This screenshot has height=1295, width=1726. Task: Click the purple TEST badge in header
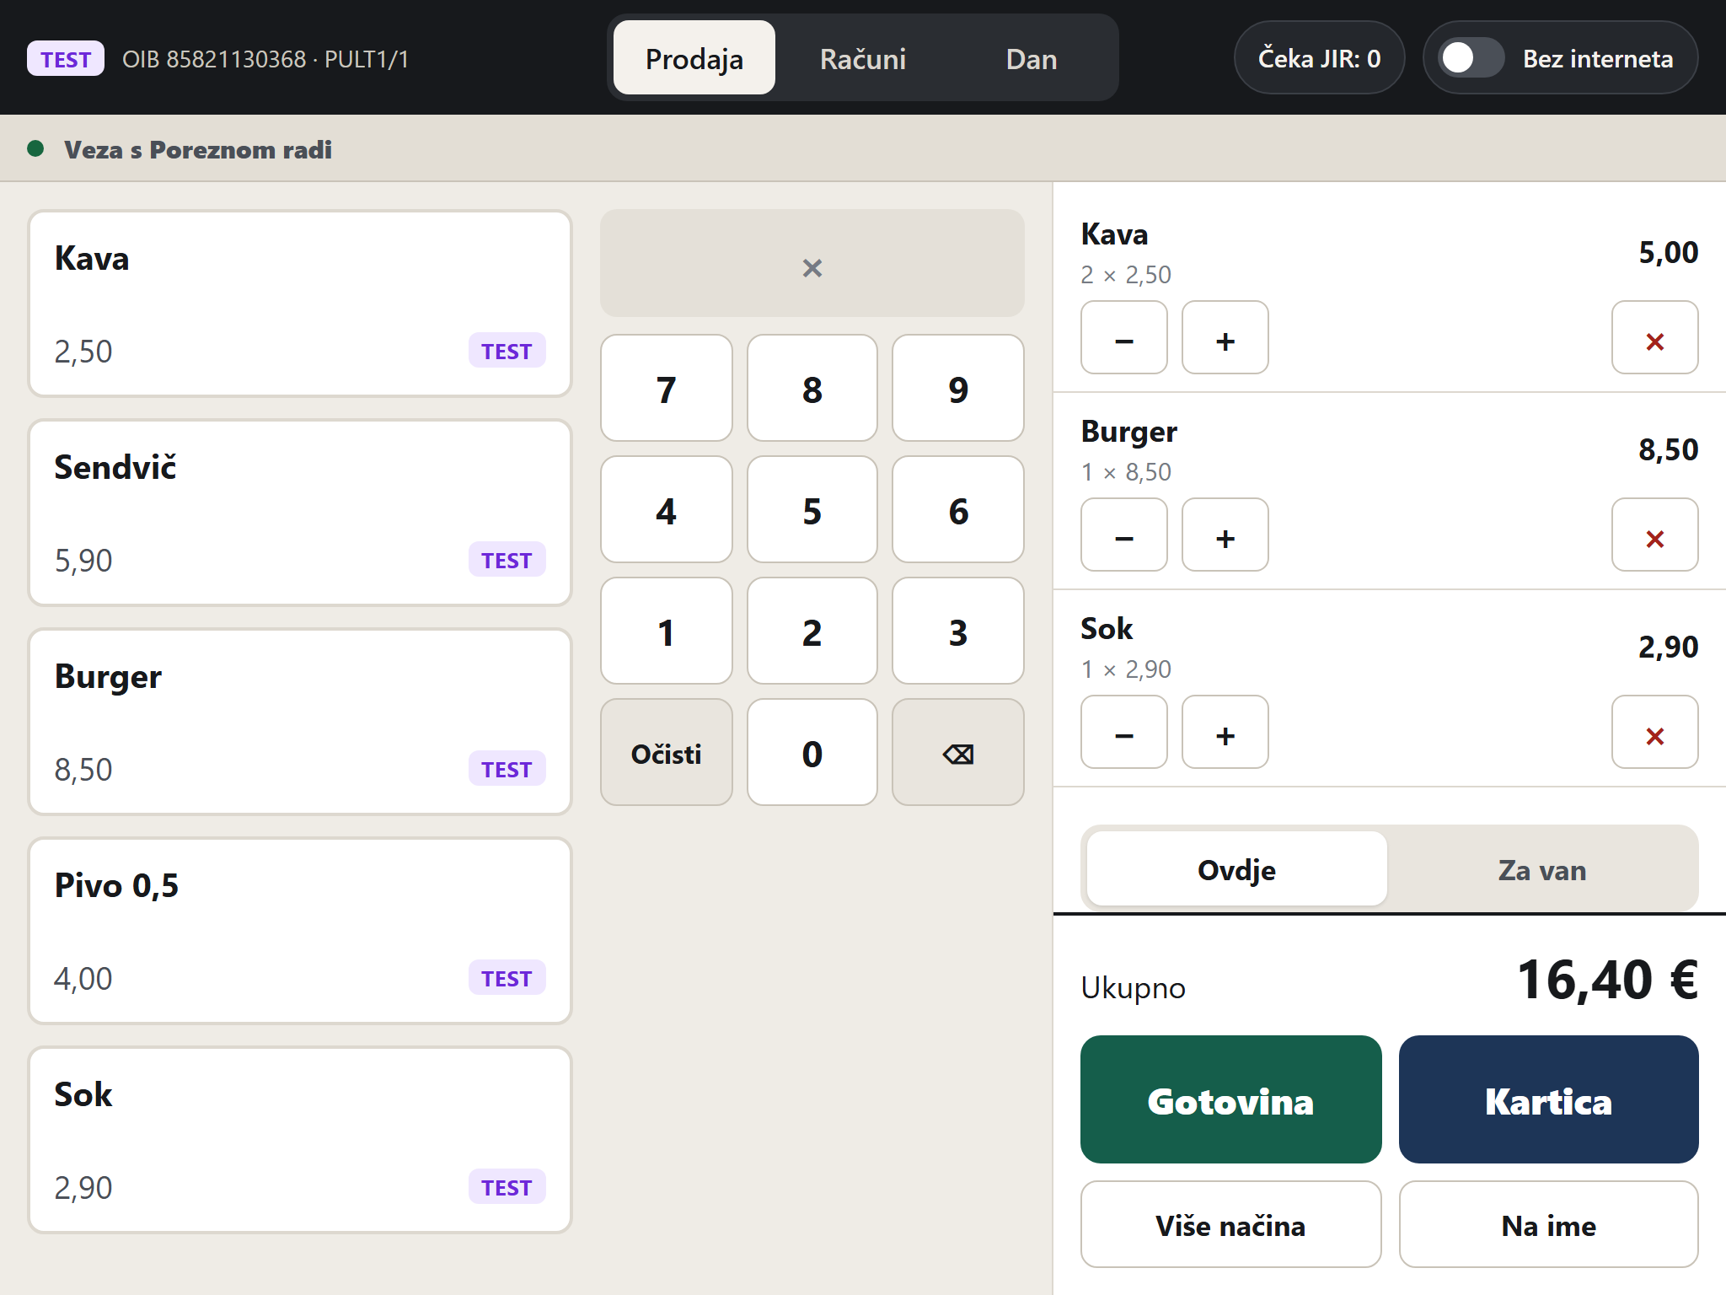66,59
